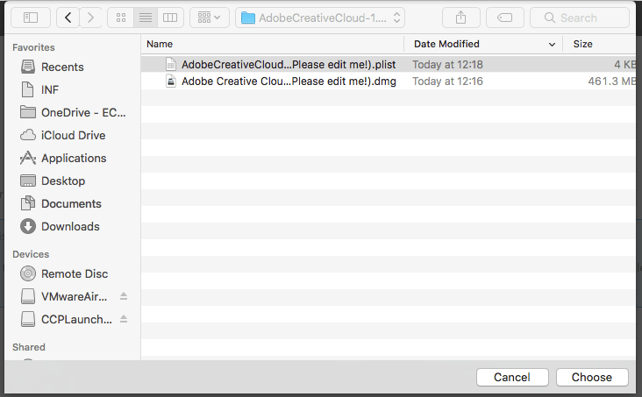Screen dimensions: 642x397
Task: Click the Desktop sidebar icon
Action: (x=28, y=181)
